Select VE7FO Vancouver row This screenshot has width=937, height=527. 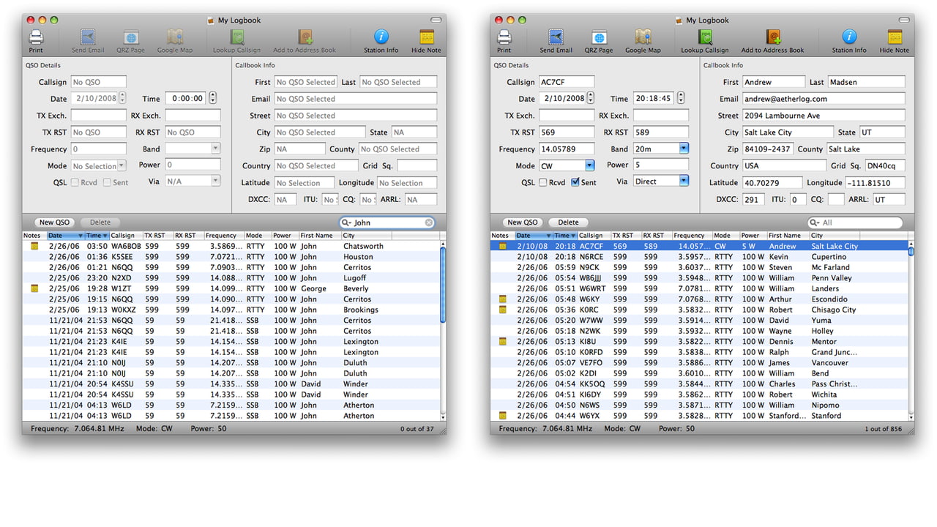[698, 363]
